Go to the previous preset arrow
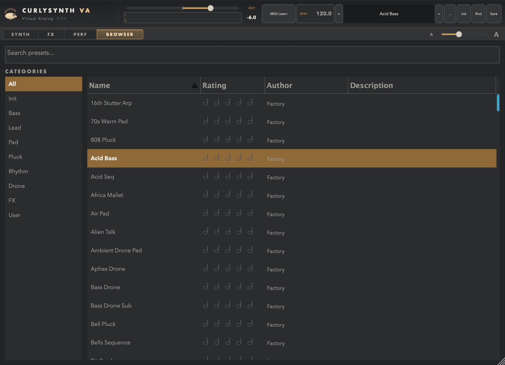 [x=339, y=14]
